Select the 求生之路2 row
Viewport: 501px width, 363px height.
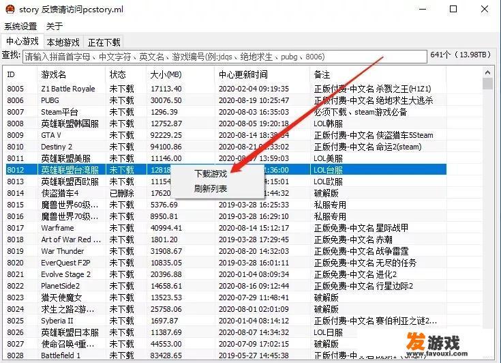click(226, 309)
